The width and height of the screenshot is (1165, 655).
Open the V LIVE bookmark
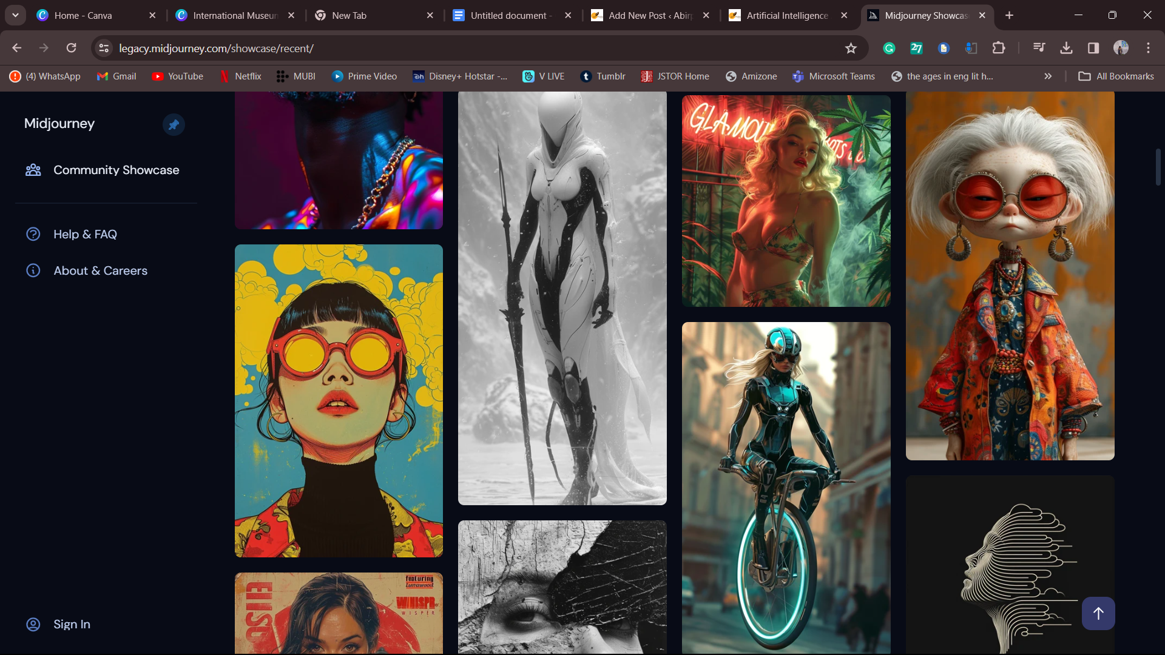(x=544, y=76)
